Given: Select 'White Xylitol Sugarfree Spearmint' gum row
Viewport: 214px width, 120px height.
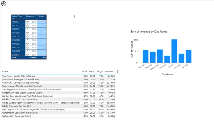Looking at the screenshot, I should click(59, 103).
